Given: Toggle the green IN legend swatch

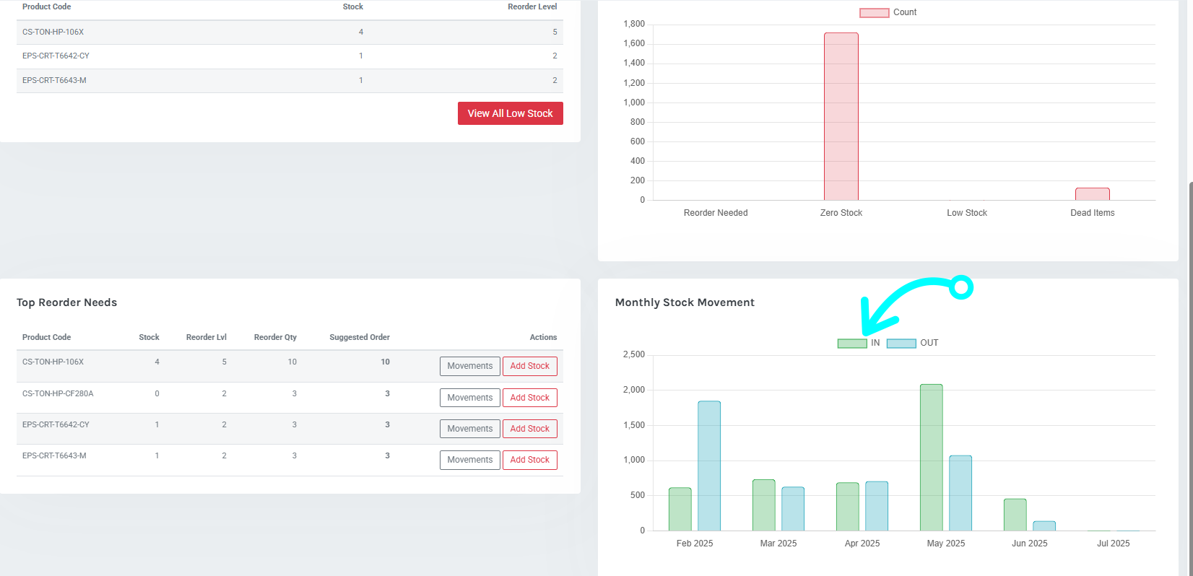Looking at the screenshot, I should [x=852, y=344].
